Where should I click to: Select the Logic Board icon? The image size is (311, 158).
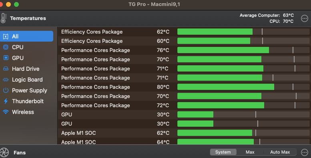[6, 80]
